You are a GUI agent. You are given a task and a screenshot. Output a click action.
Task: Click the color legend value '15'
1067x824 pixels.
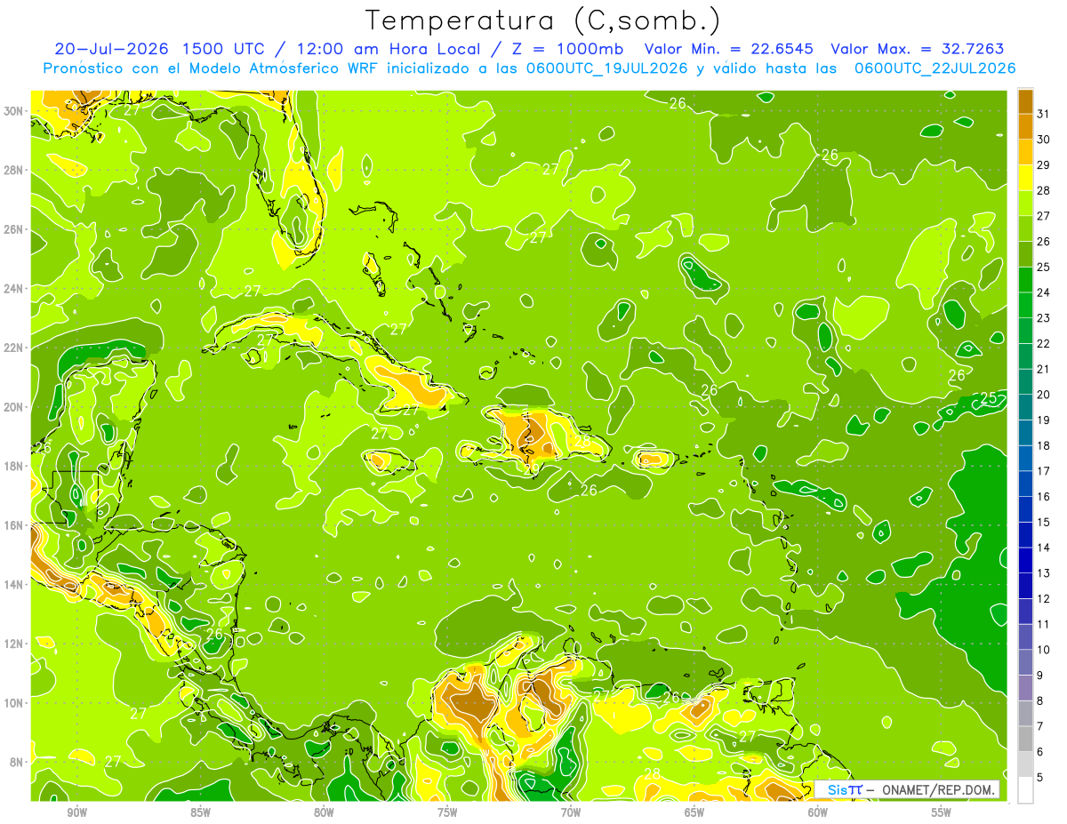[1044, 522]
